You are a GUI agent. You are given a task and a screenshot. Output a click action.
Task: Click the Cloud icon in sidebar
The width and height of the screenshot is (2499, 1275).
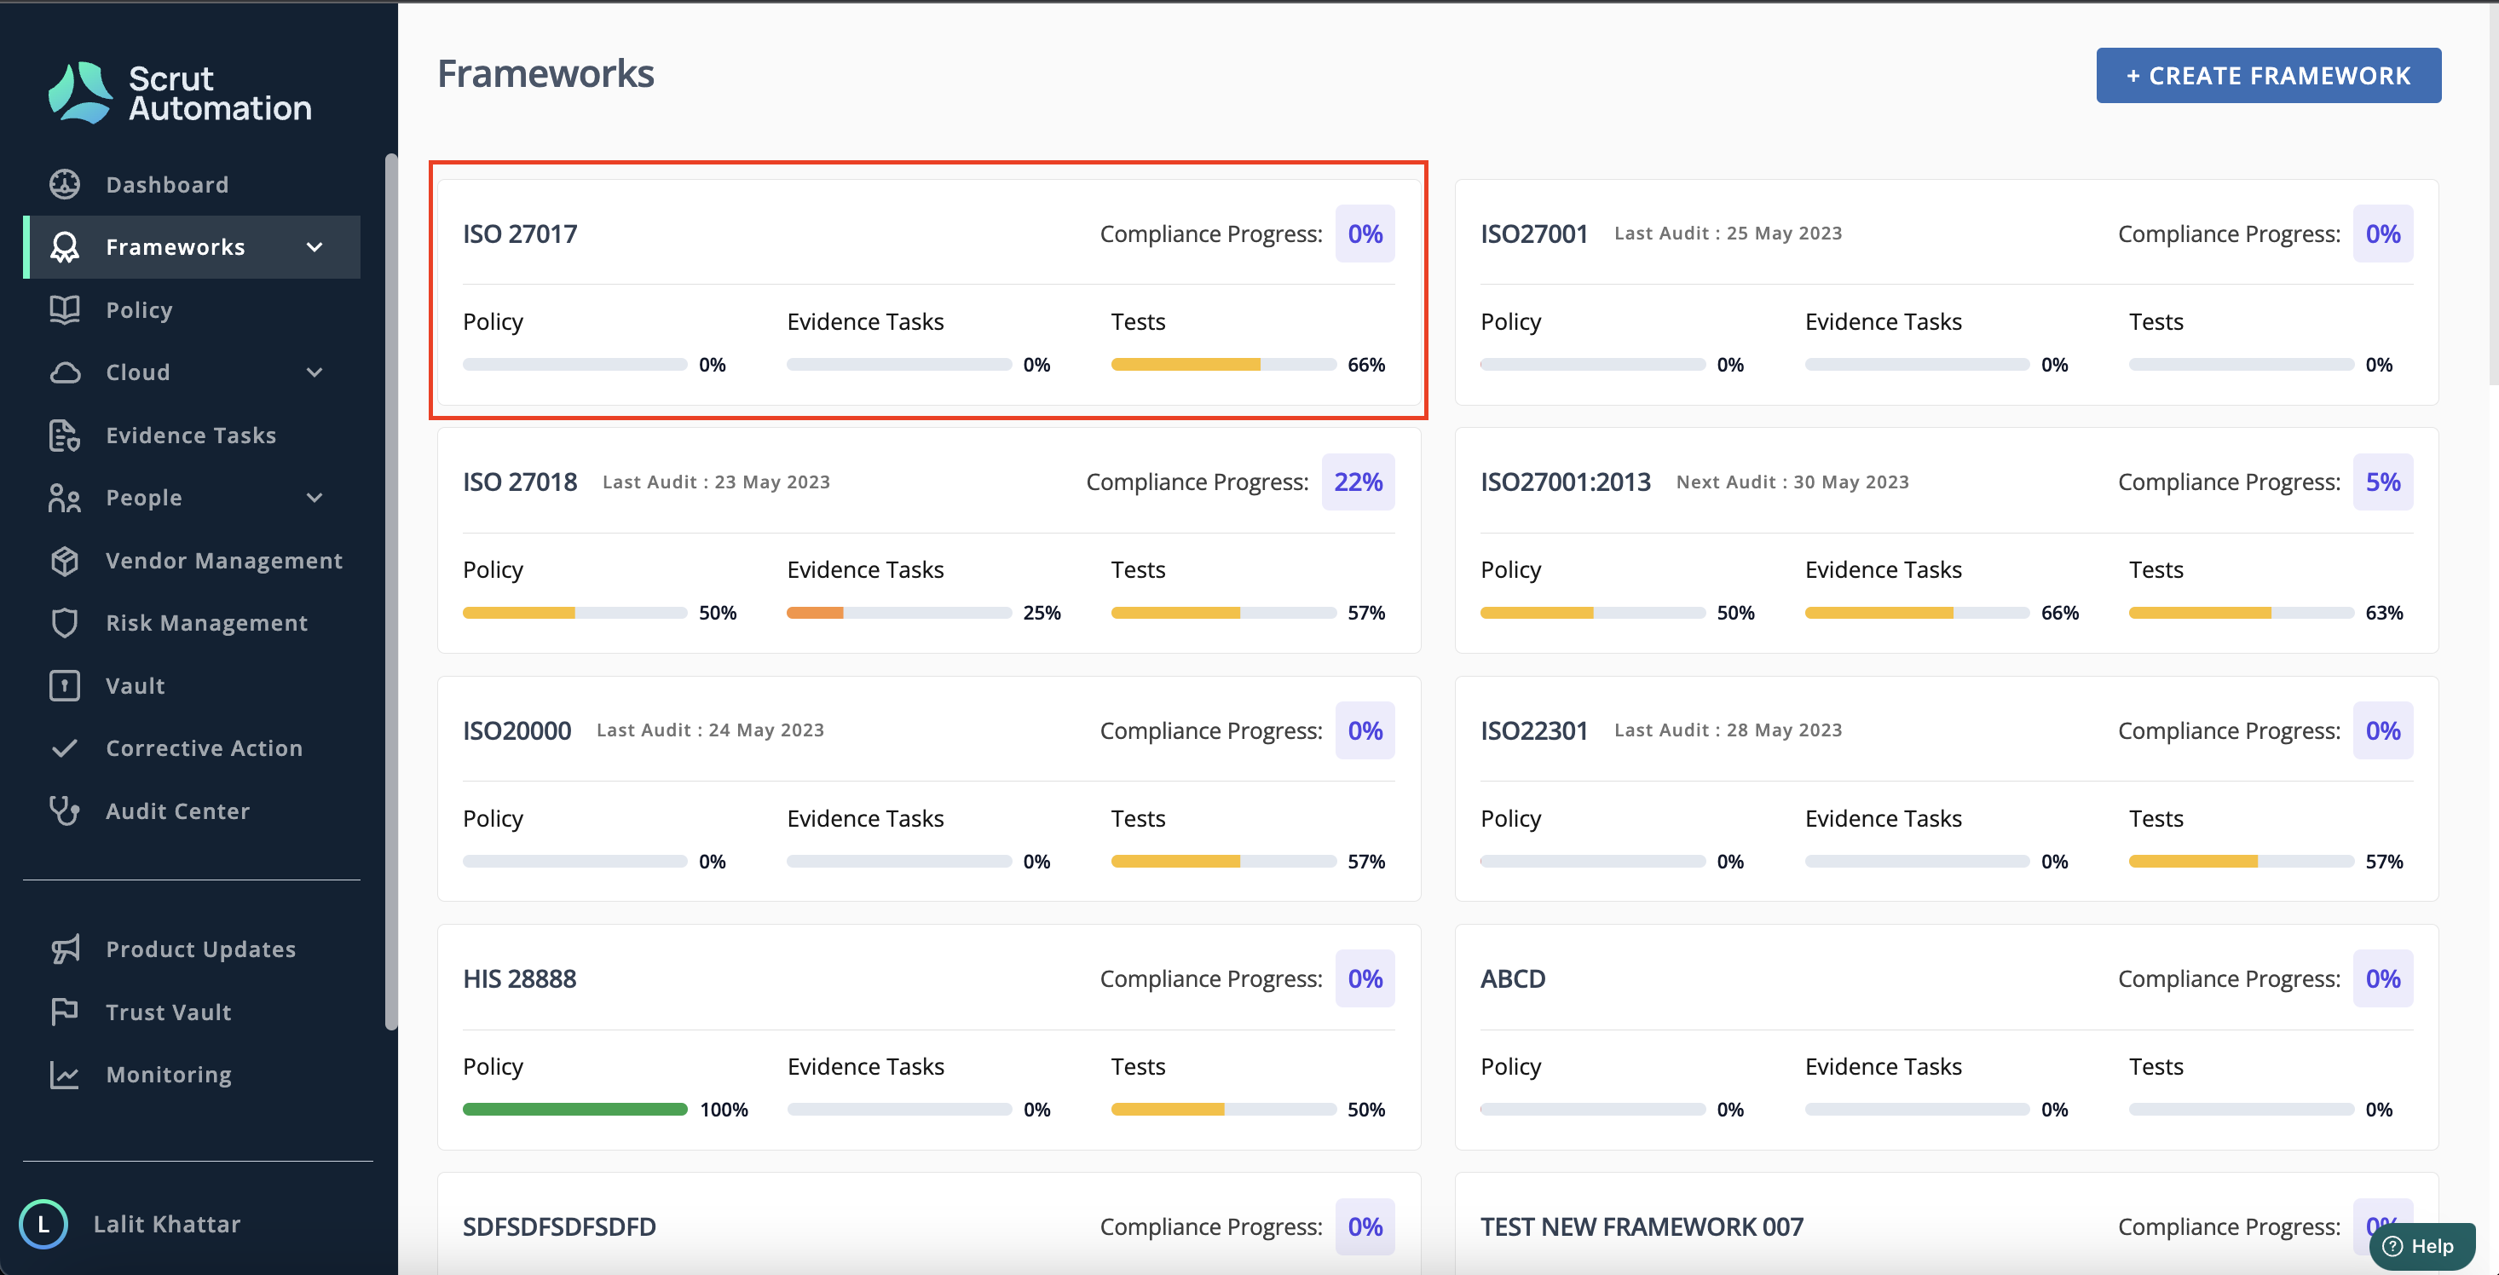pyautogui.click(x=65, y=372)
